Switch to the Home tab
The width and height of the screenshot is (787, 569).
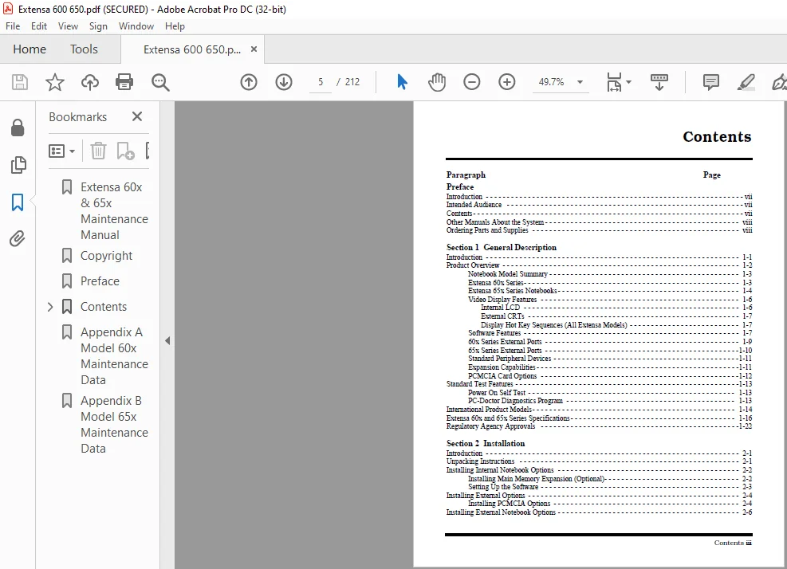pos(30,49)
